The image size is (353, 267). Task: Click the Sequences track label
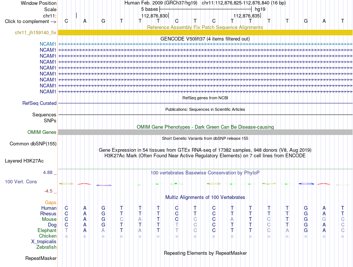[44, 115]
